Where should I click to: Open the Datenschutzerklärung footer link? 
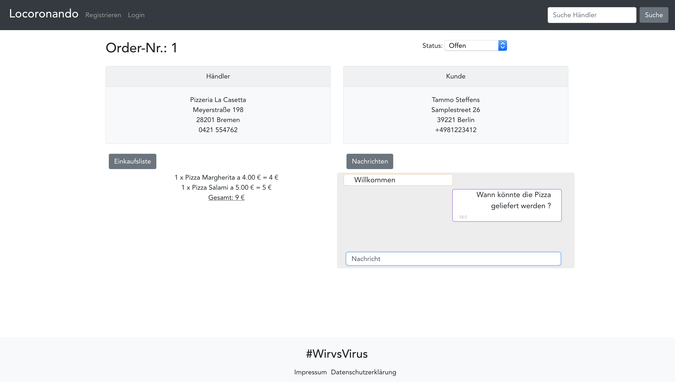pos(363,372)
